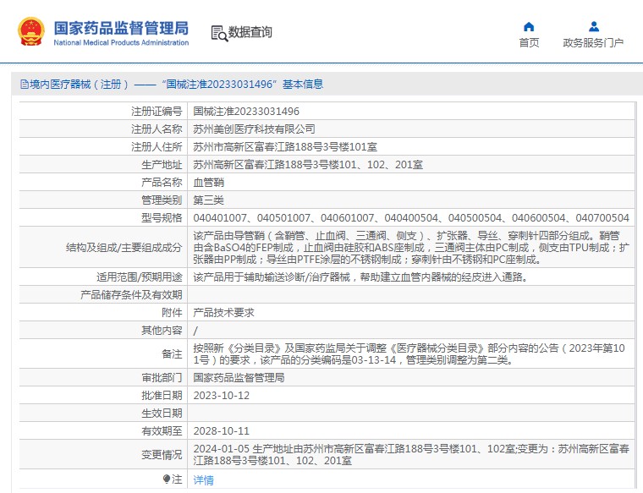This screenshot has width=643, height=493.
Task: Click the 批准日期 row label
Action: click(x=162, y=396)
